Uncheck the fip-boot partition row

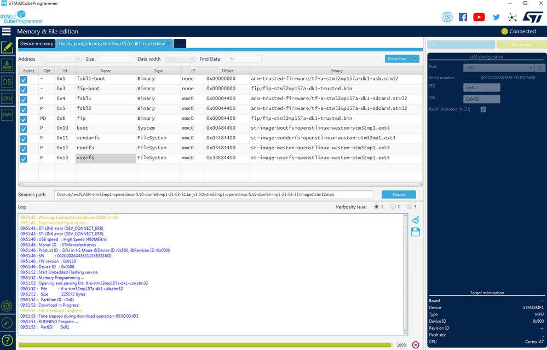coord(24,90)
